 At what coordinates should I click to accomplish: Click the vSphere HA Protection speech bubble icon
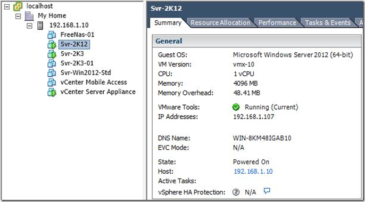(267, 191)
